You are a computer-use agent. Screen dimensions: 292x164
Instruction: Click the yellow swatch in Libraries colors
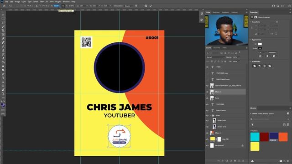coord(255,146)
